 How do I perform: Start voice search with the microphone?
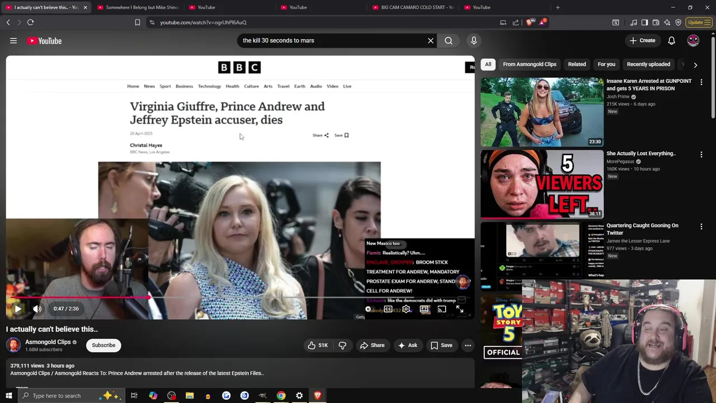[474, 40]
